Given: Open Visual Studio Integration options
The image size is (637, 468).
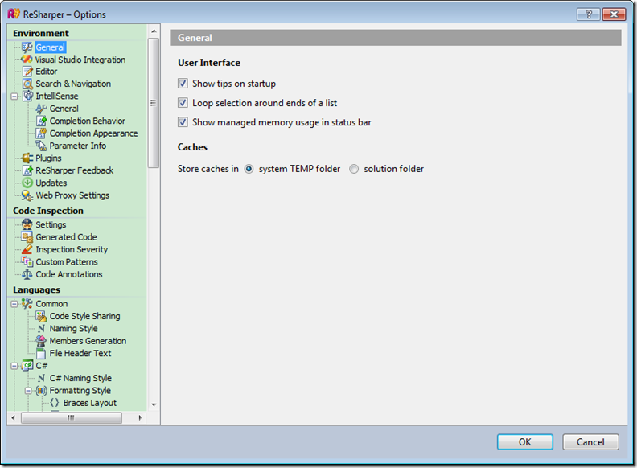Looking at the screenshot, I should [x=80, y=60].
